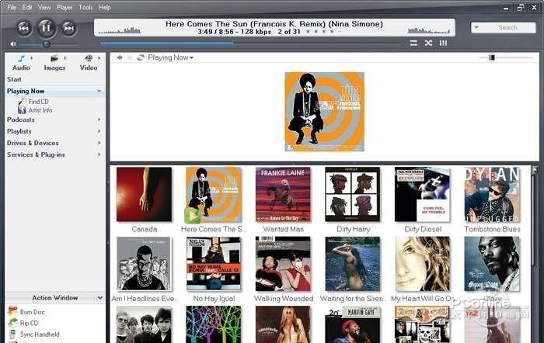Viewport: 544px width, 343px height.
Task: Open the View menu
Action: tap(44, 7)
